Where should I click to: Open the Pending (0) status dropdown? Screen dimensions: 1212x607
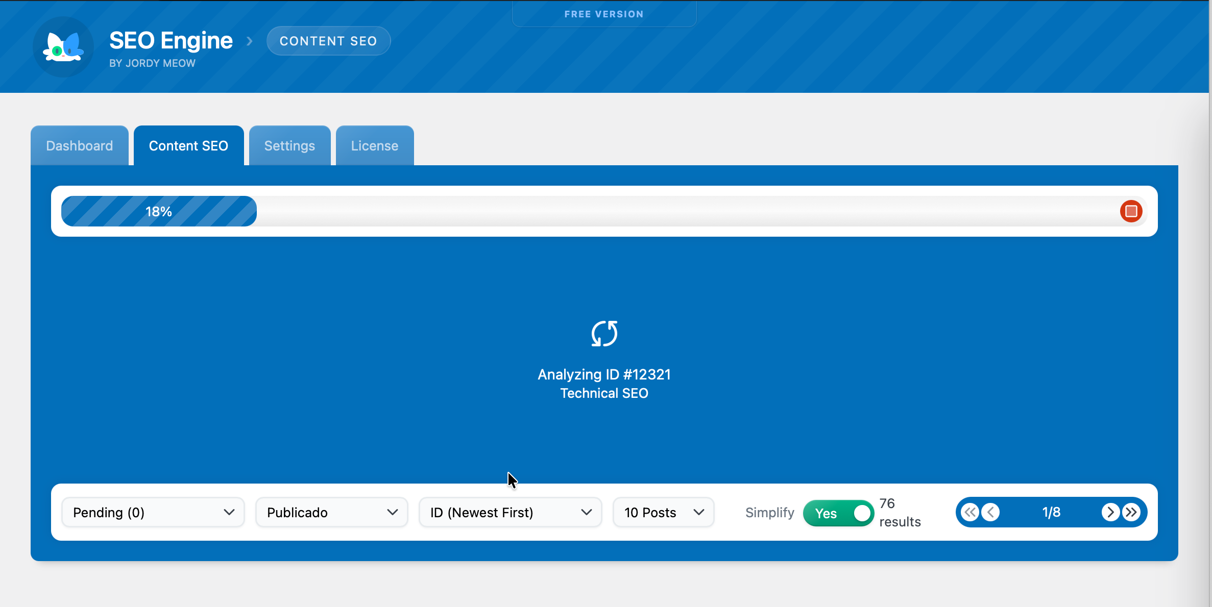(x=153, y=512)
